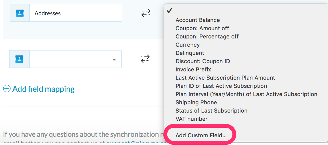This screenshot has width=328, height=145.
Task: Pick Coupon: Percentage off entry
Action: [x=207, y=37]
